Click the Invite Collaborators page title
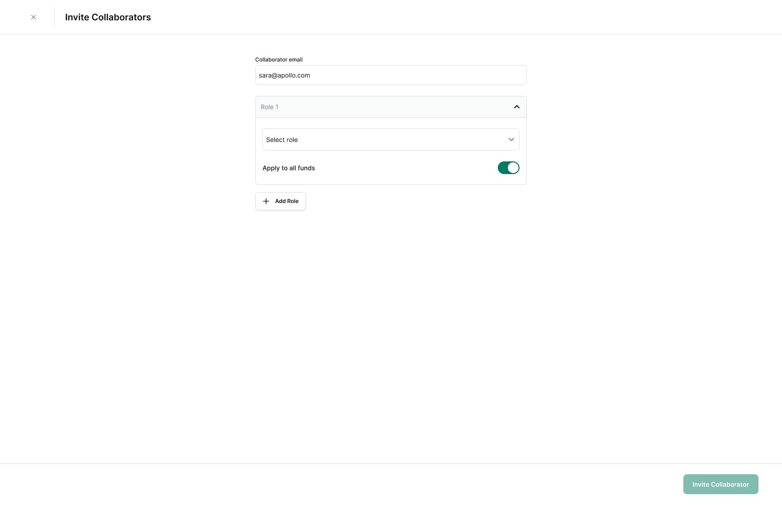Viewport: 782px width, 505px height. (x=108, y=17)
